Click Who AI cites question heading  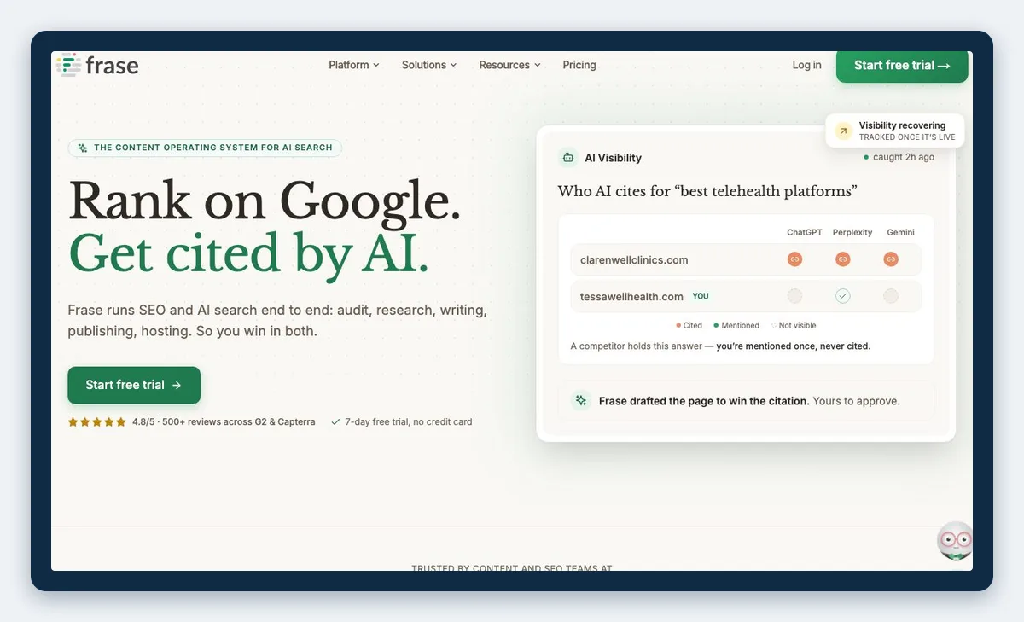pos(707,191)
